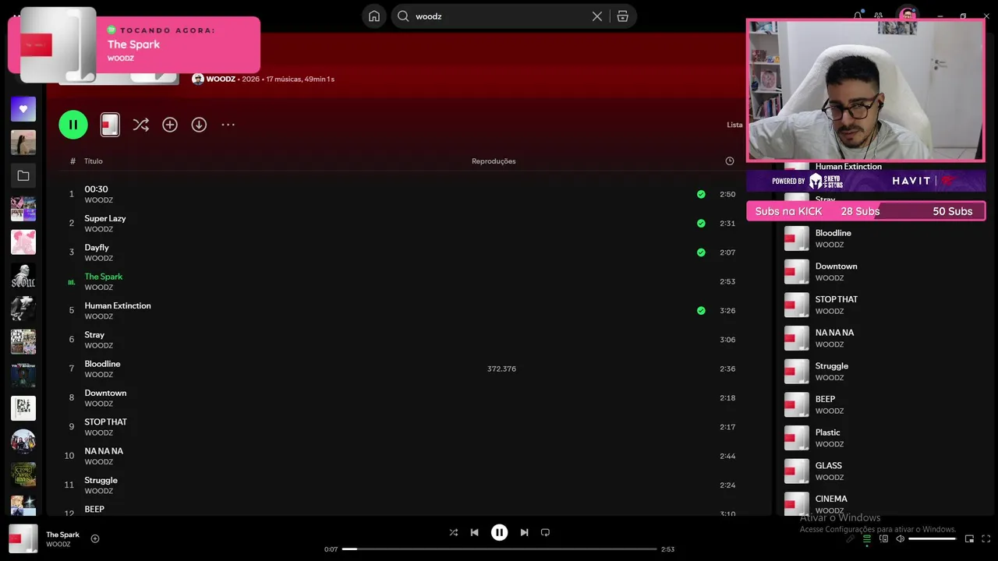The height and width of the screenshot is (561, 998).
Task: Toggle saved checkmark for Dayfly
Action: [x=701, y=252]
